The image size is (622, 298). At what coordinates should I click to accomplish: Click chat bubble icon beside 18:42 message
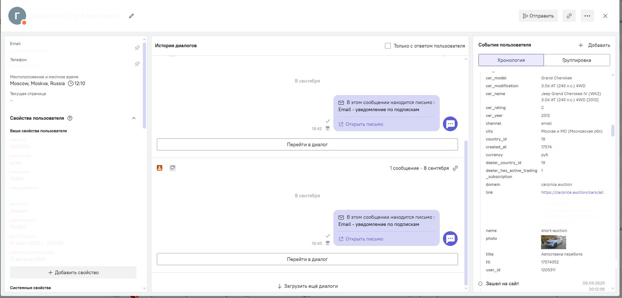tap(450, 124)
